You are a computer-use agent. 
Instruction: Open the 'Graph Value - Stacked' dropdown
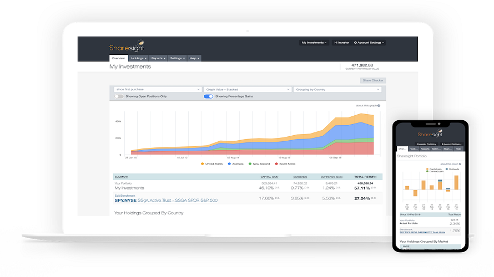pos(248,89)
